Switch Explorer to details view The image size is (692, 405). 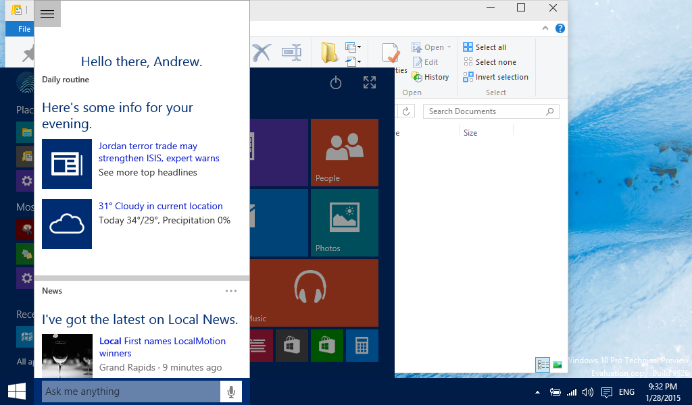pyautogui.click(x=543, y=365)
